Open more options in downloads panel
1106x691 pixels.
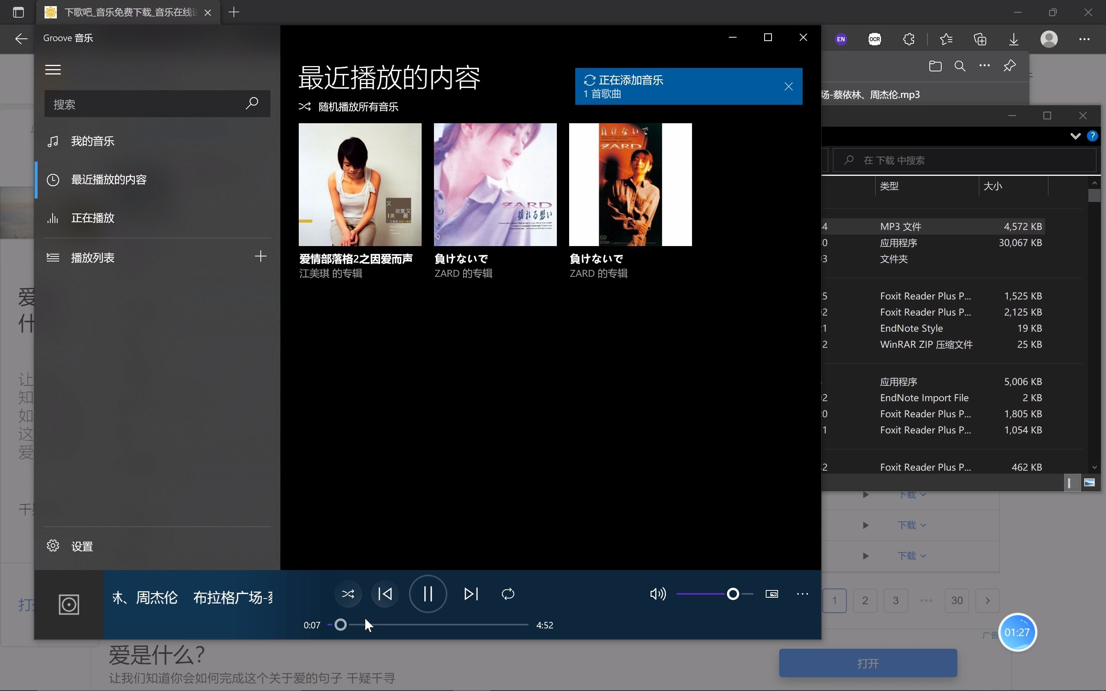pyautogui.click(x=984, y=66)
